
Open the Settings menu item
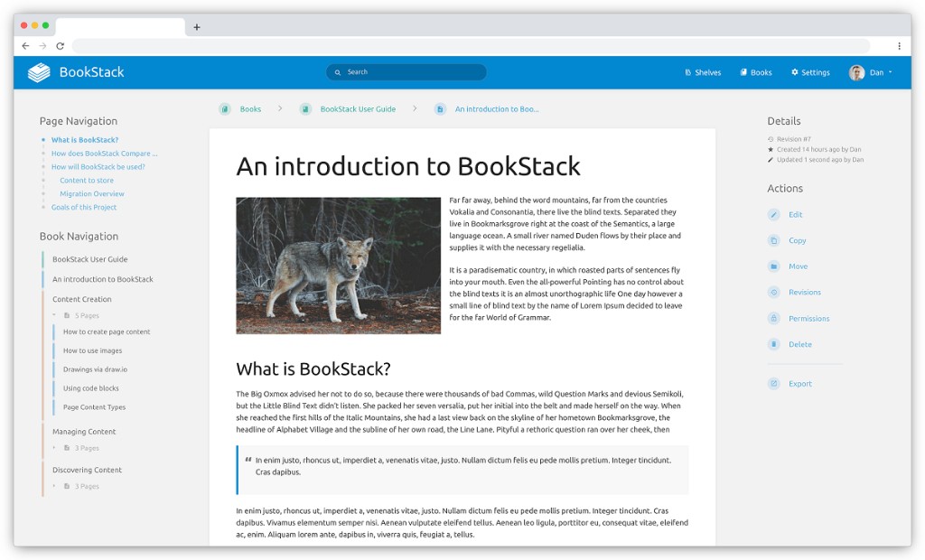coord(810,72)
